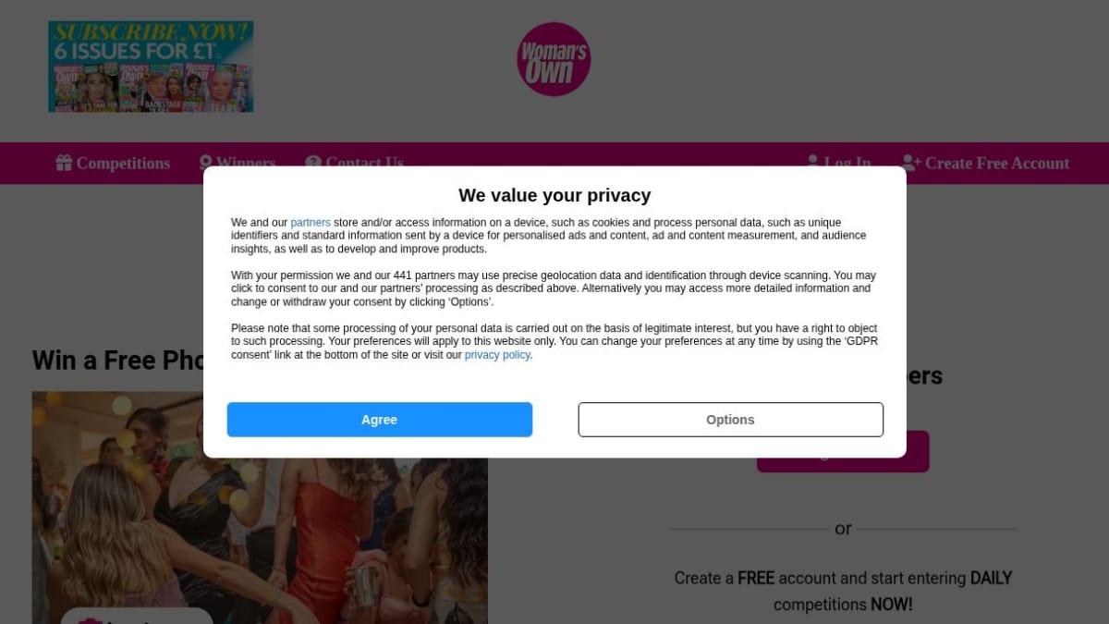The height and width of the screenshot is (624, 1109).
Task: Click the pink icon badge on party photo
Action: [x=91, y=618]
